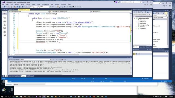Click the Navigate Backward toolbar icon
The height and width of the screenshot is (98, 175).
(5, 7)
